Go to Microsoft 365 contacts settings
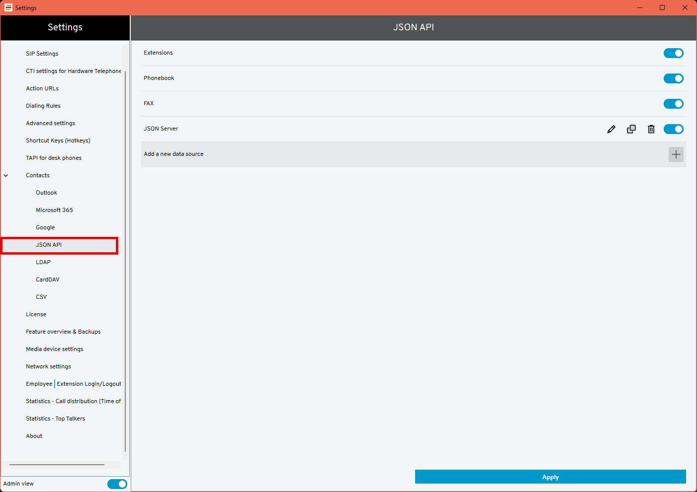 tap(54, 210)
